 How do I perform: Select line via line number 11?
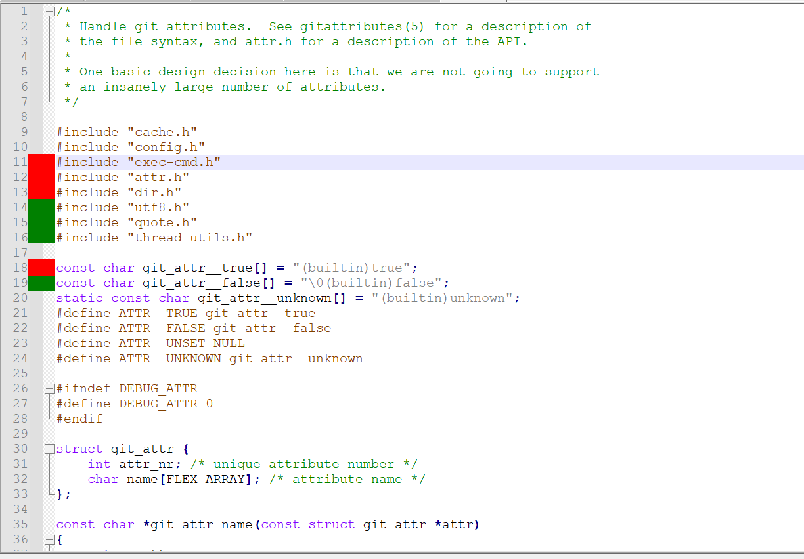coord(20,162)
